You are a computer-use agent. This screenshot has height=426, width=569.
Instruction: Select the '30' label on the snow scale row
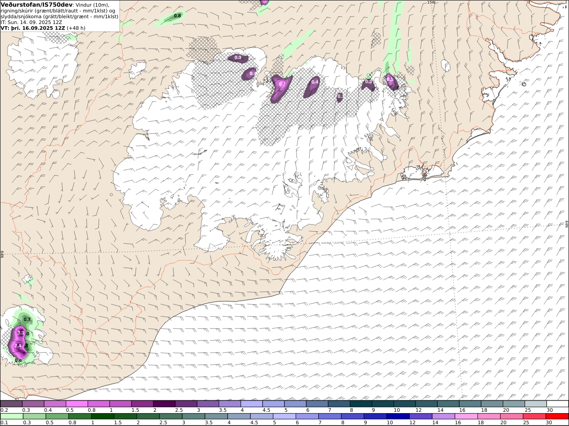tap(549, 410)
